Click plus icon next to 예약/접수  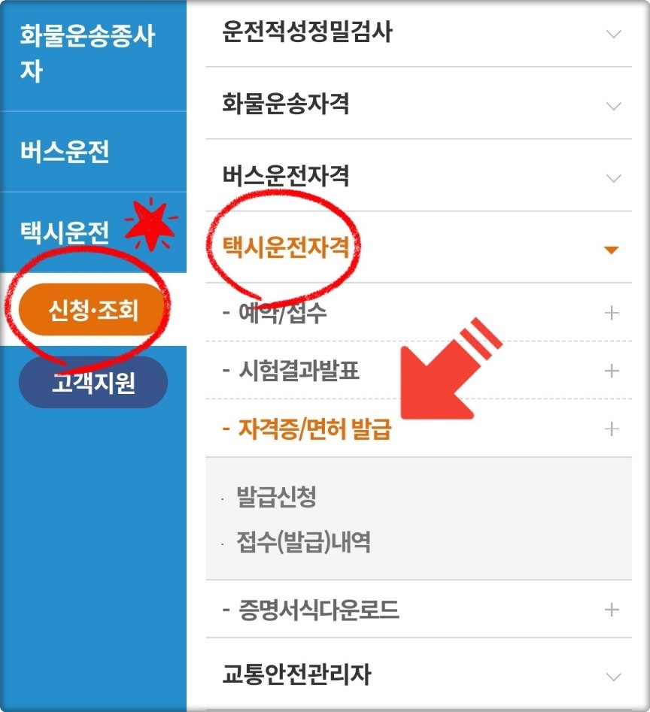(612, 313)
